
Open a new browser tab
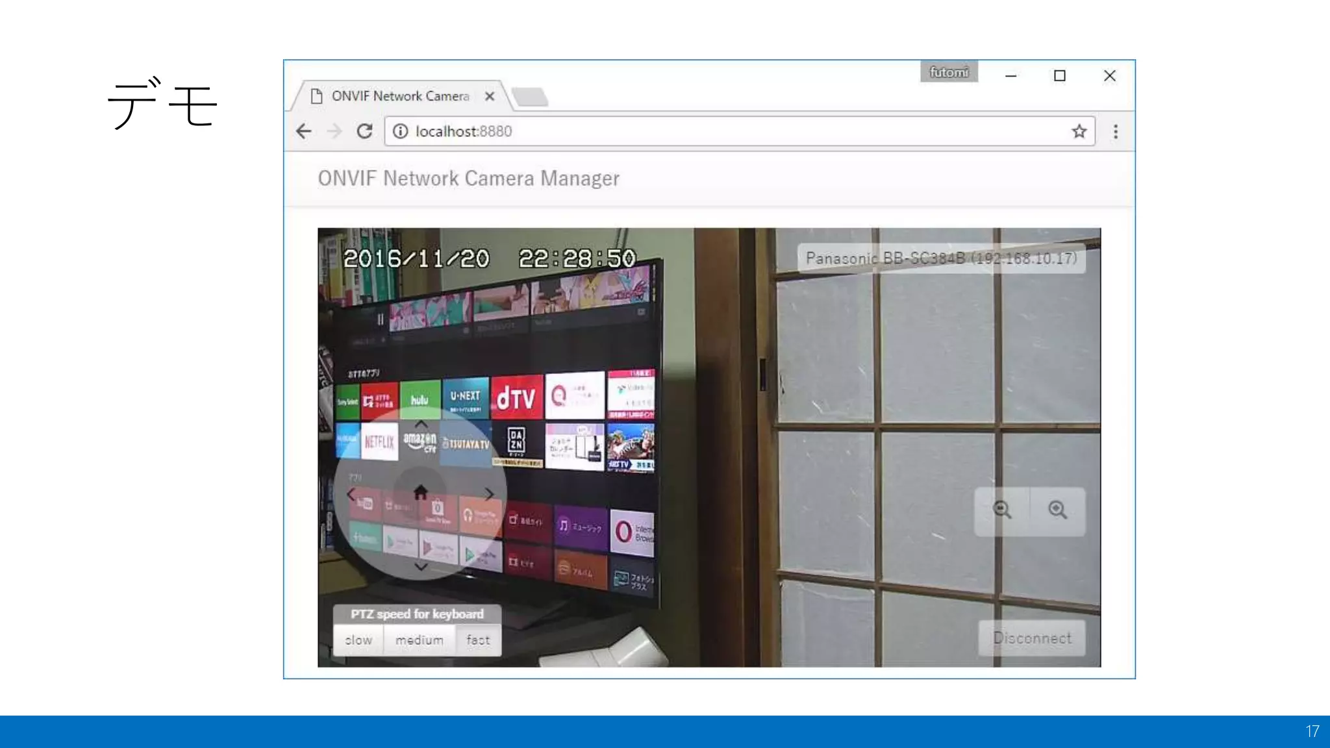tap(531, 97)
